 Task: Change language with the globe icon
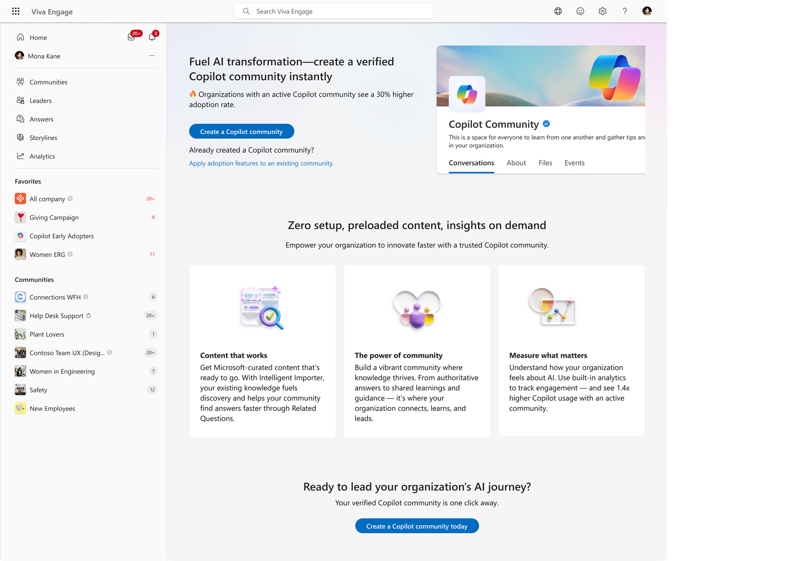(558, 11)
